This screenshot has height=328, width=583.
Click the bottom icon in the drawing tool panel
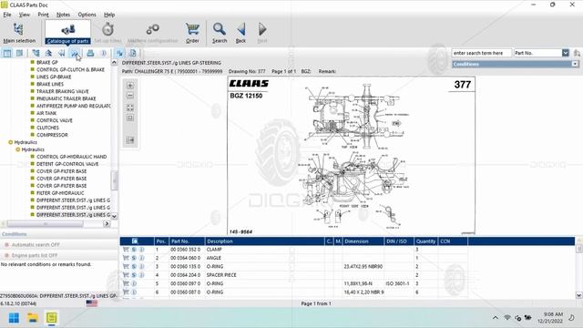[130, 140]
